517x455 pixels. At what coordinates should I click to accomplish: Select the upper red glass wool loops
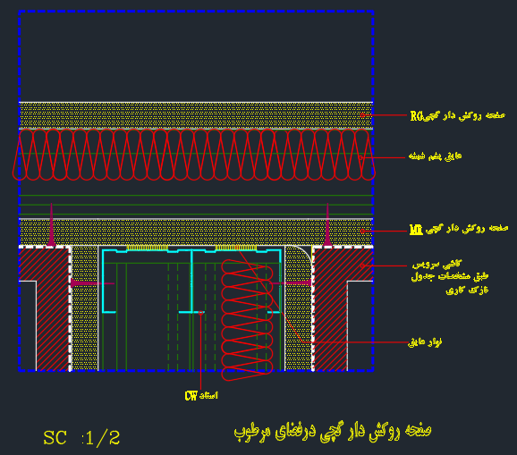coord(194,155)
